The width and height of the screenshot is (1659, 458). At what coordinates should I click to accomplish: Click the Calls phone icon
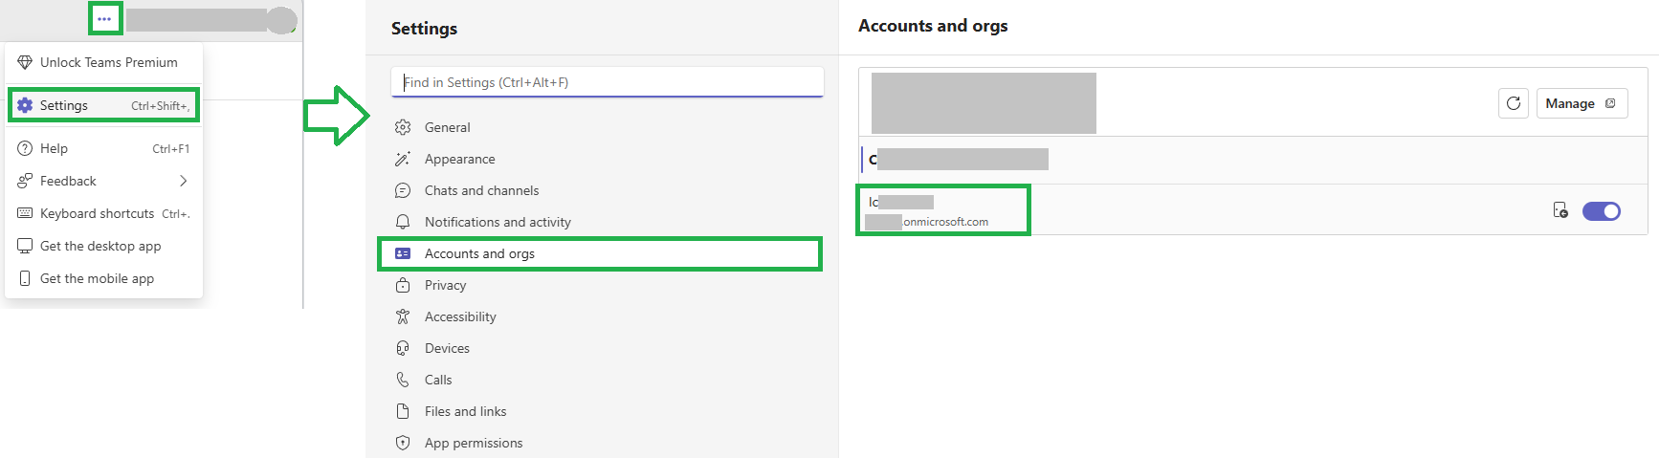point(403,380)
